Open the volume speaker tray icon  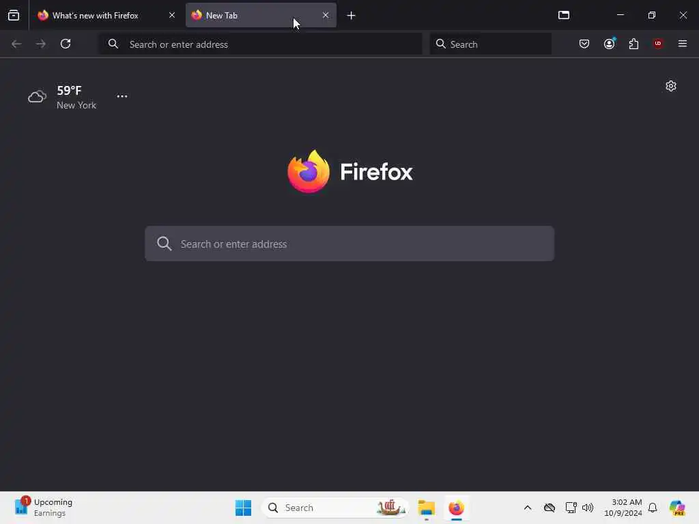point(588,508)
